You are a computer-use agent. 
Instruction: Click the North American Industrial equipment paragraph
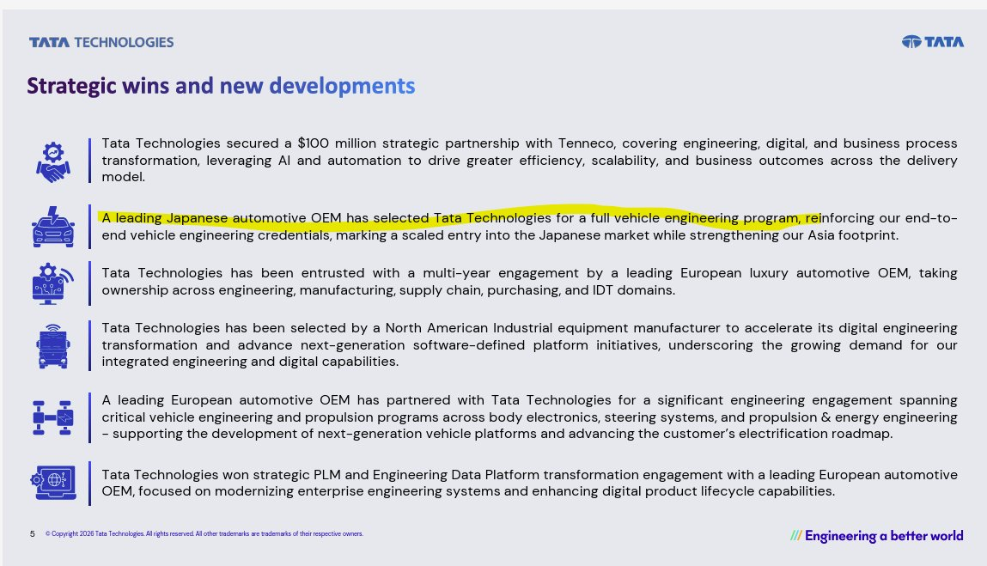point(529,344)
